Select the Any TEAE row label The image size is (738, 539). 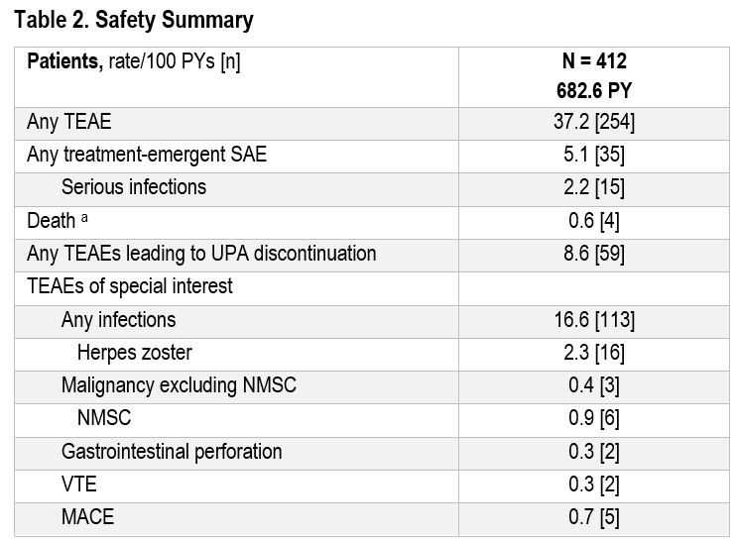point(69,122)
